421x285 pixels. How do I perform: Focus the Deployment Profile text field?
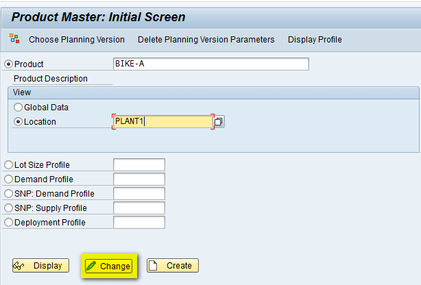pos(139,223)
